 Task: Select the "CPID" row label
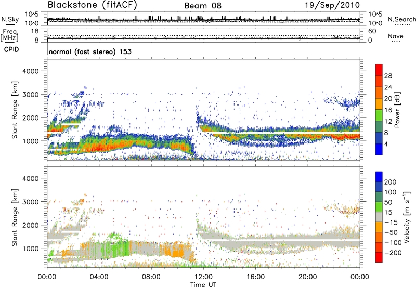coord(11,49)
